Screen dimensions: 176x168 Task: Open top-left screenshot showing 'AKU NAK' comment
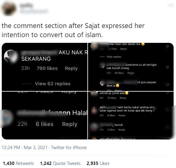pos(44,67)
